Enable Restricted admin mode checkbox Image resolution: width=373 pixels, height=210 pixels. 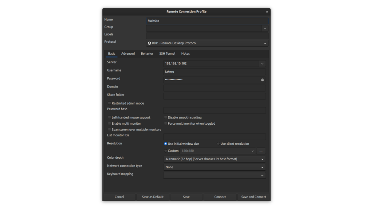[x=109, y=103]
